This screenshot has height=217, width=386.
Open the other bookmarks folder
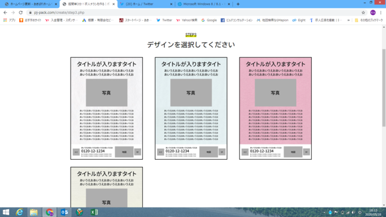tap(369, 20)
